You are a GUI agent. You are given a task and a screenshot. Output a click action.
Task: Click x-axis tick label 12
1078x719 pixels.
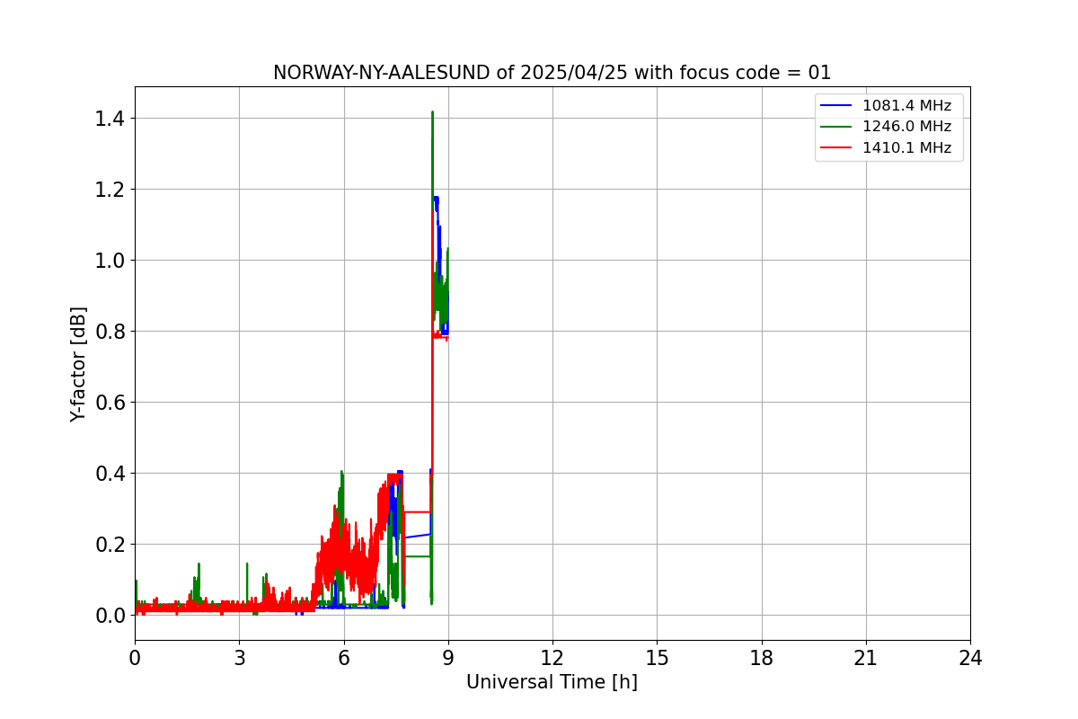click(x=552, y=658)
